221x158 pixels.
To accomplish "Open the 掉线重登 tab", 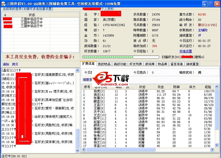I will (x=192, y=64).
